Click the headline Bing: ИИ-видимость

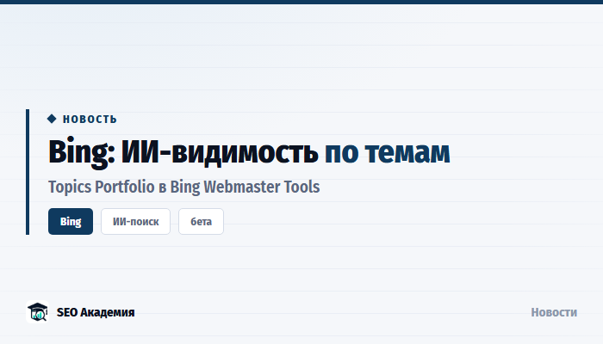[183, 153]
